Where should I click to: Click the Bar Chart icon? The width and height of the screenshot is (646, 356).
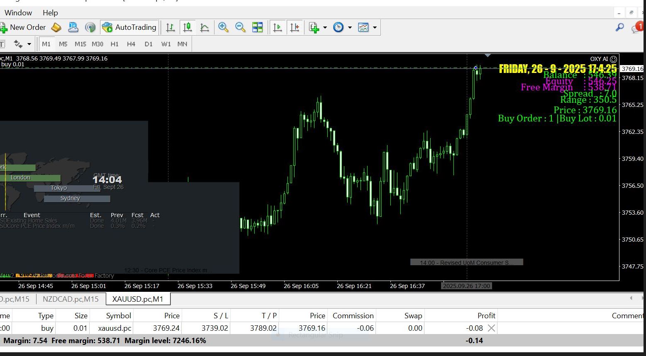[170, 27]
